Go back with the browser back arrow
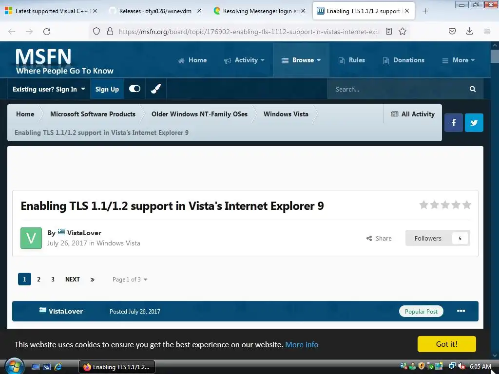 click(x=12, y=32)
